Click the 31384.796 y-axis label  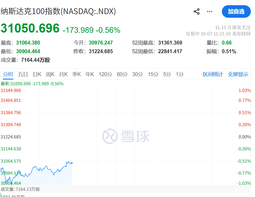(11, 113)
